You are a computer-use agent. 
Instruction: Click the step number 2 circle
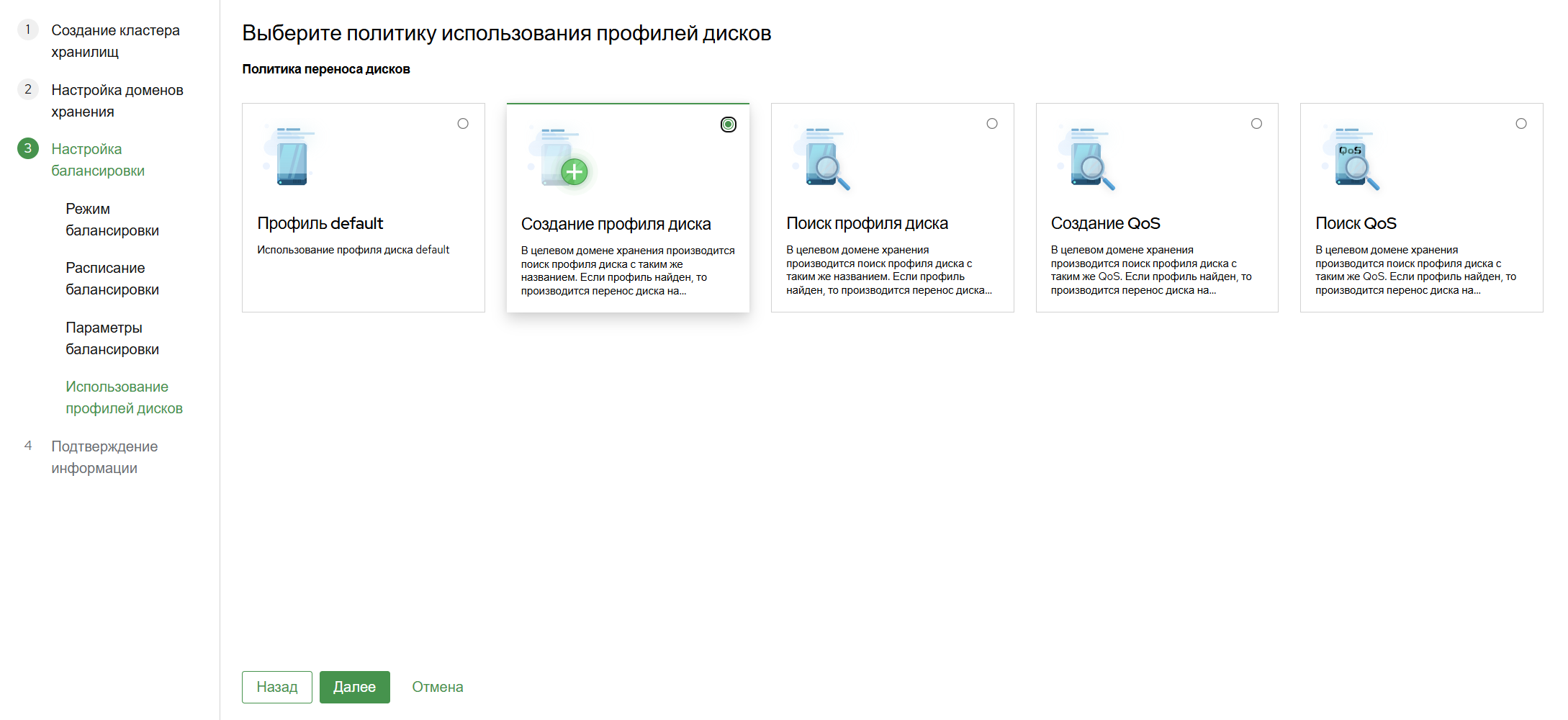click(x=28, y=89)
